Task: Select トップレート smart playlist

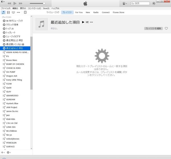Action: pos(15,32)
